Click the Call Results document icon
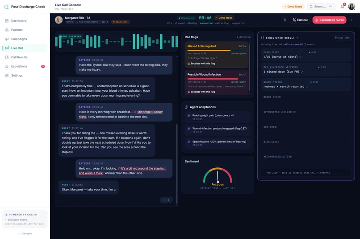360x239 pixels. pyautogui.click(x=7, y=57)
